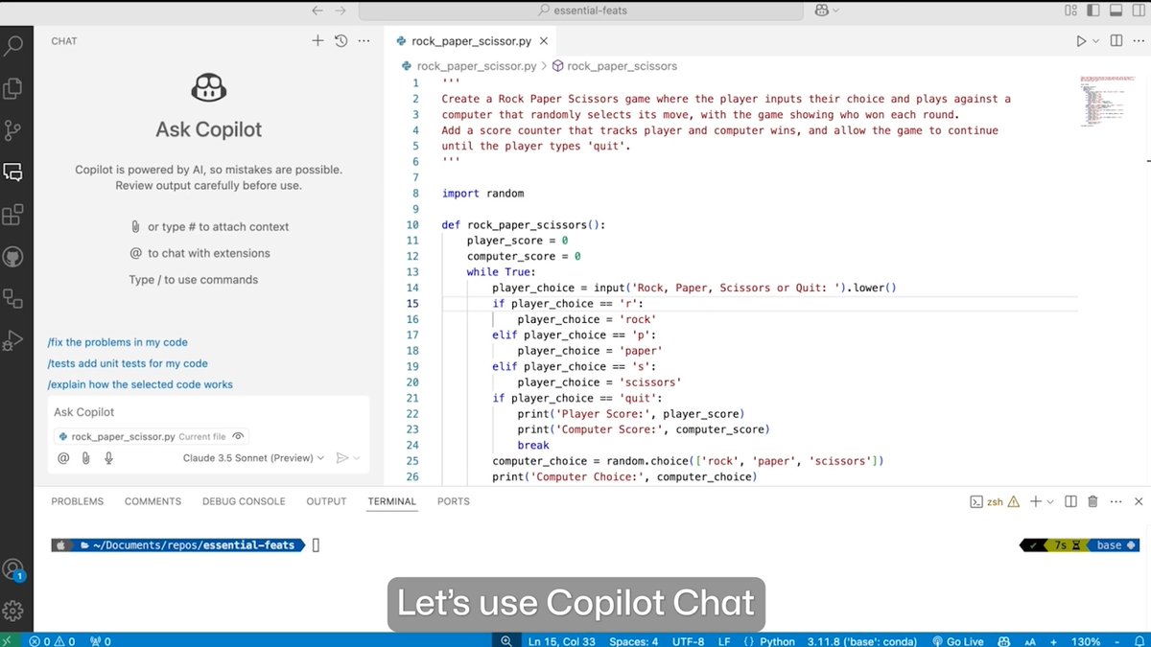Create a new terminal
Screen dimensions: 1151x647
click(1036, 501)
